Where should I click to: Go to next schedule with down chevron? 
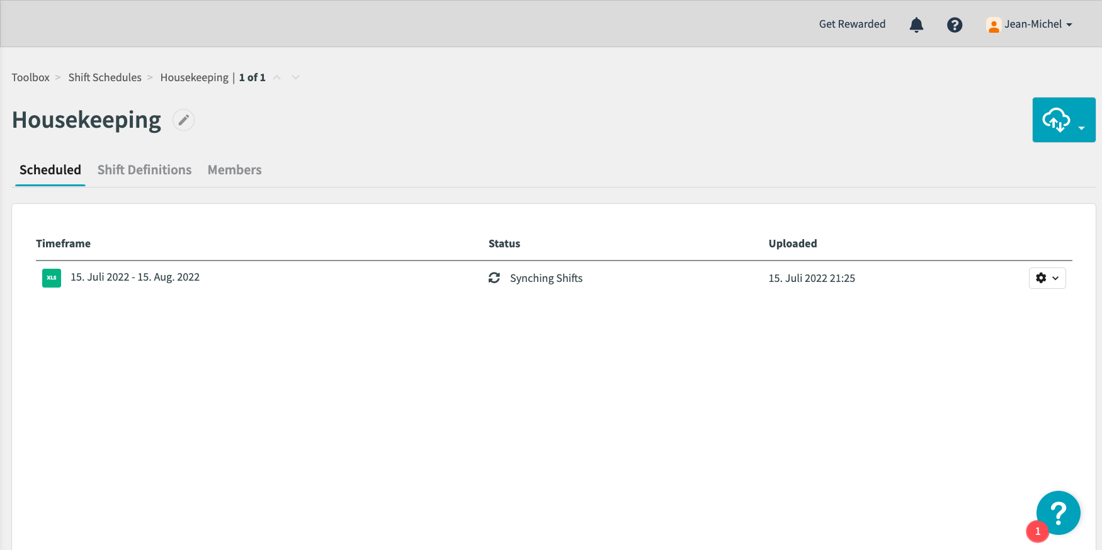(x=295, y=77)
